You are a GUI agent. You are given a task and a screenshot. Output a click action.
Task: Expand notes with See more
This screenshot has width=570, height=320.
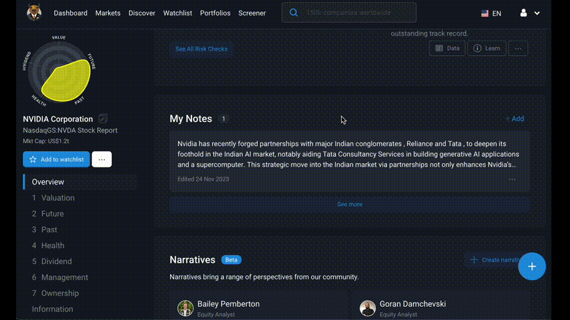349,205
